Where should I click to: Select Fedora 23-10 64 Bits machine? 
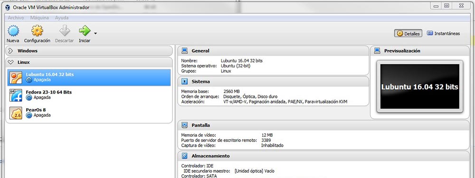(x=89, y=95)
